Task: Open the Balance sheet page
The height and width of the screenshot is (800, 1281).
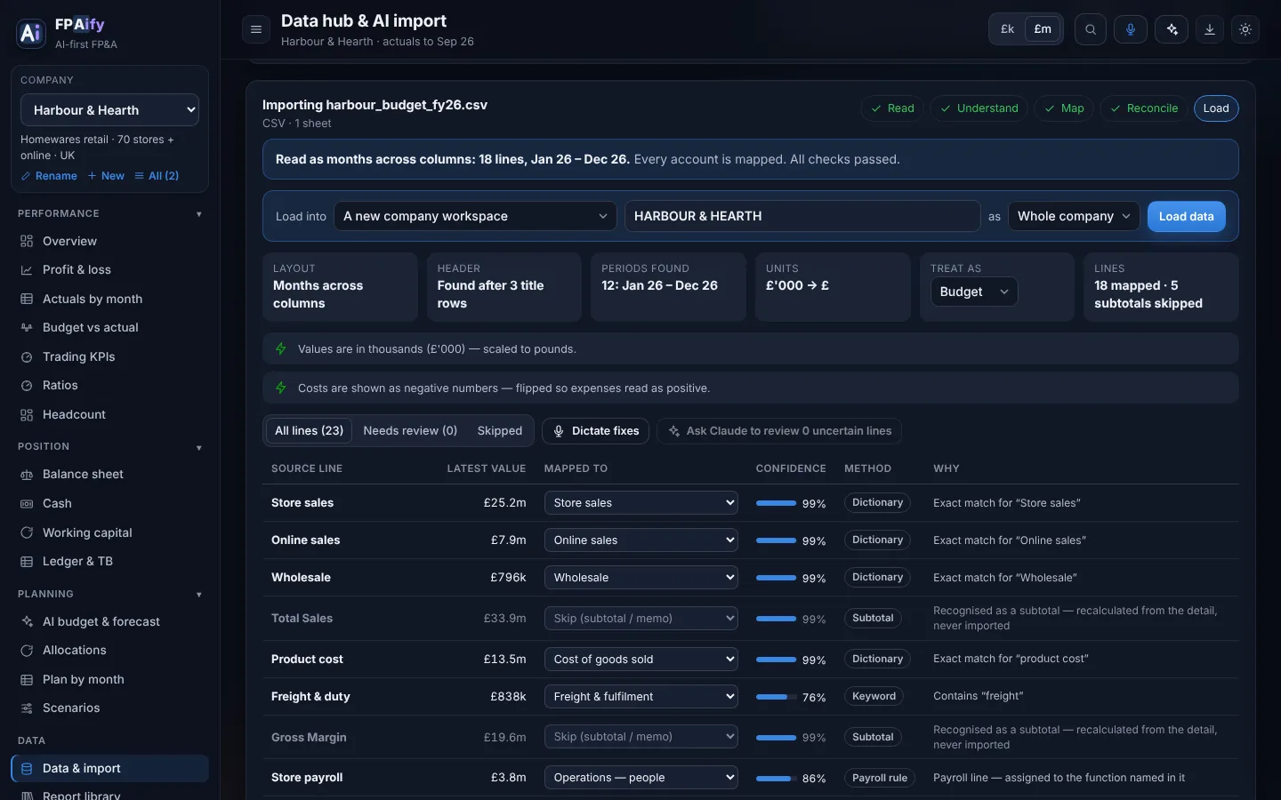Action: tap(109, 474)
